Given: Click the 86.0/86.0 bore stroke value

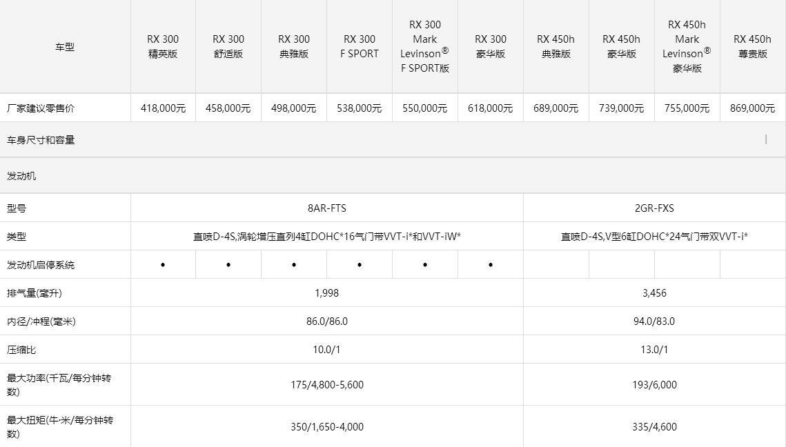Looking at the screenshot, I should pyautogui.click(x=327, y=321).
